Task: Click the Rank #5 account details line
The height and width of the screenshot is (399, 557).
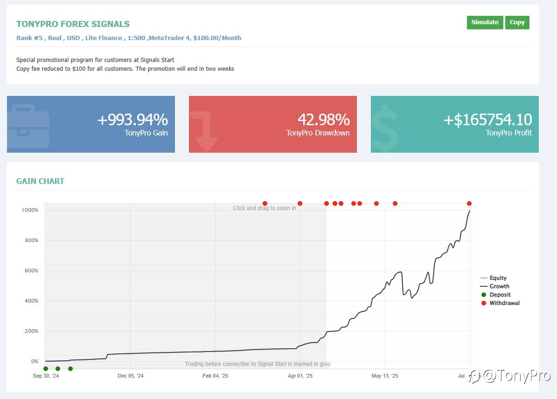Action: (x=129, y=38)
